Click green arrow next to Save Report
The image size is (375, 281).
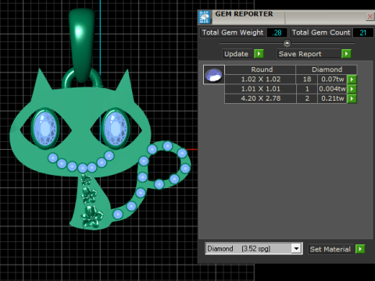pos(346,54)
